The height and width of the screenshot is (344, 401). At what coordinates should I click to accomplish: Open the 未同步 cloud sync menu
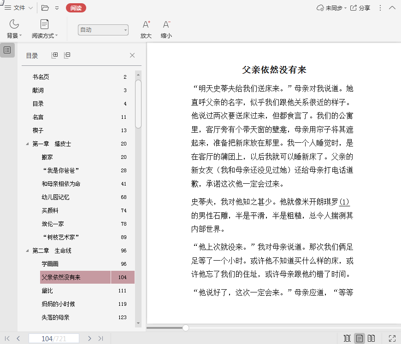(x=331, y=8)
